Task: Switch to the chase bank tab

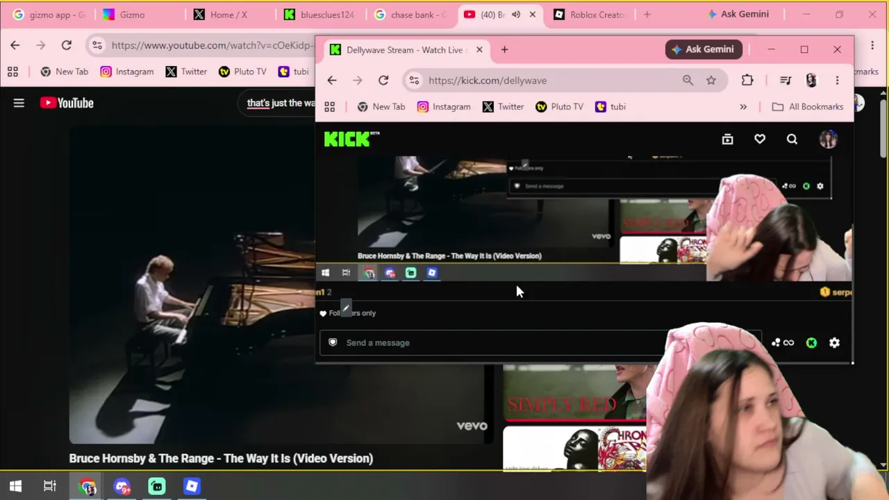Action: coord(410,15)
